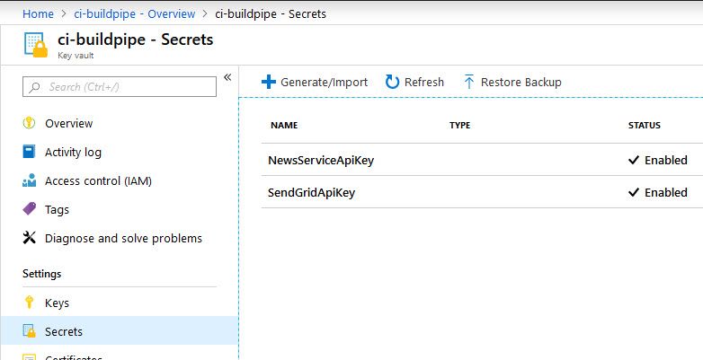Image resolution: width=703 pixels, height=360 pixels.
Task: Click the Settings section heading
Action: (41, 274)
